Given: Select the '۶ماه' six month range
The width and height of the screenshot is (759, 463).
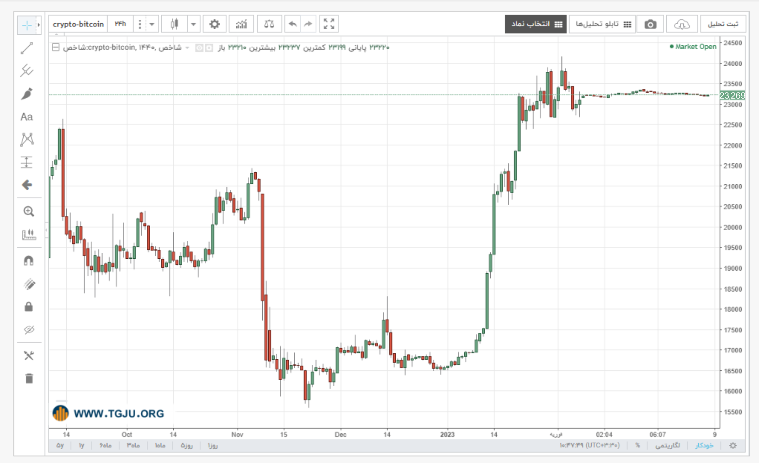Looking at the screenshot, I should pyautogui.click(x=106, y=445).
